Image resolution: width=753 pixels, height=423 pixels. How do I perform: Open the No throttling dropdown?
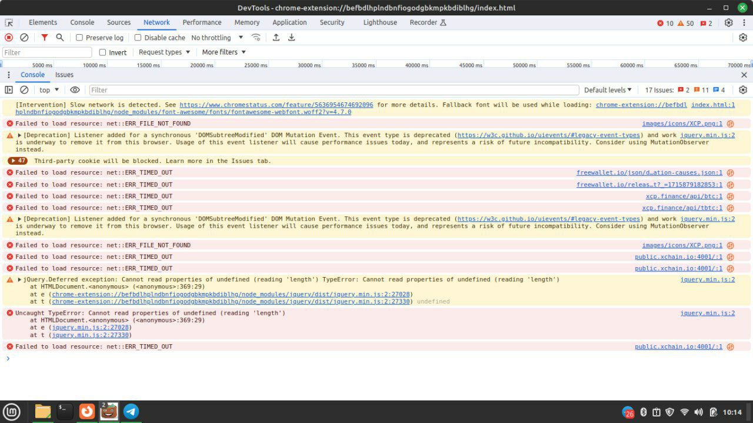[216, 38]
